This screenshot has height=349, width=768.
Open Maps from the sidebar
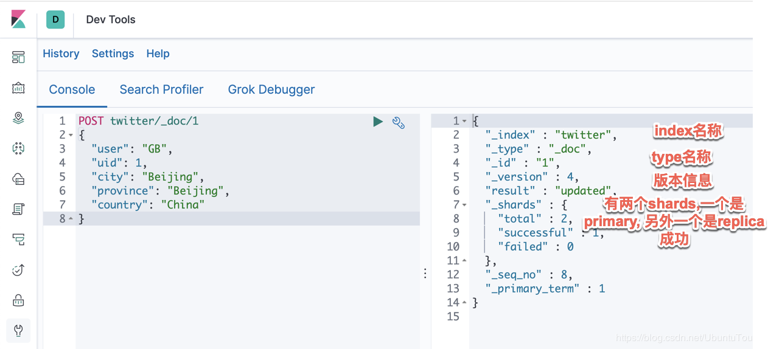point(18,118)
